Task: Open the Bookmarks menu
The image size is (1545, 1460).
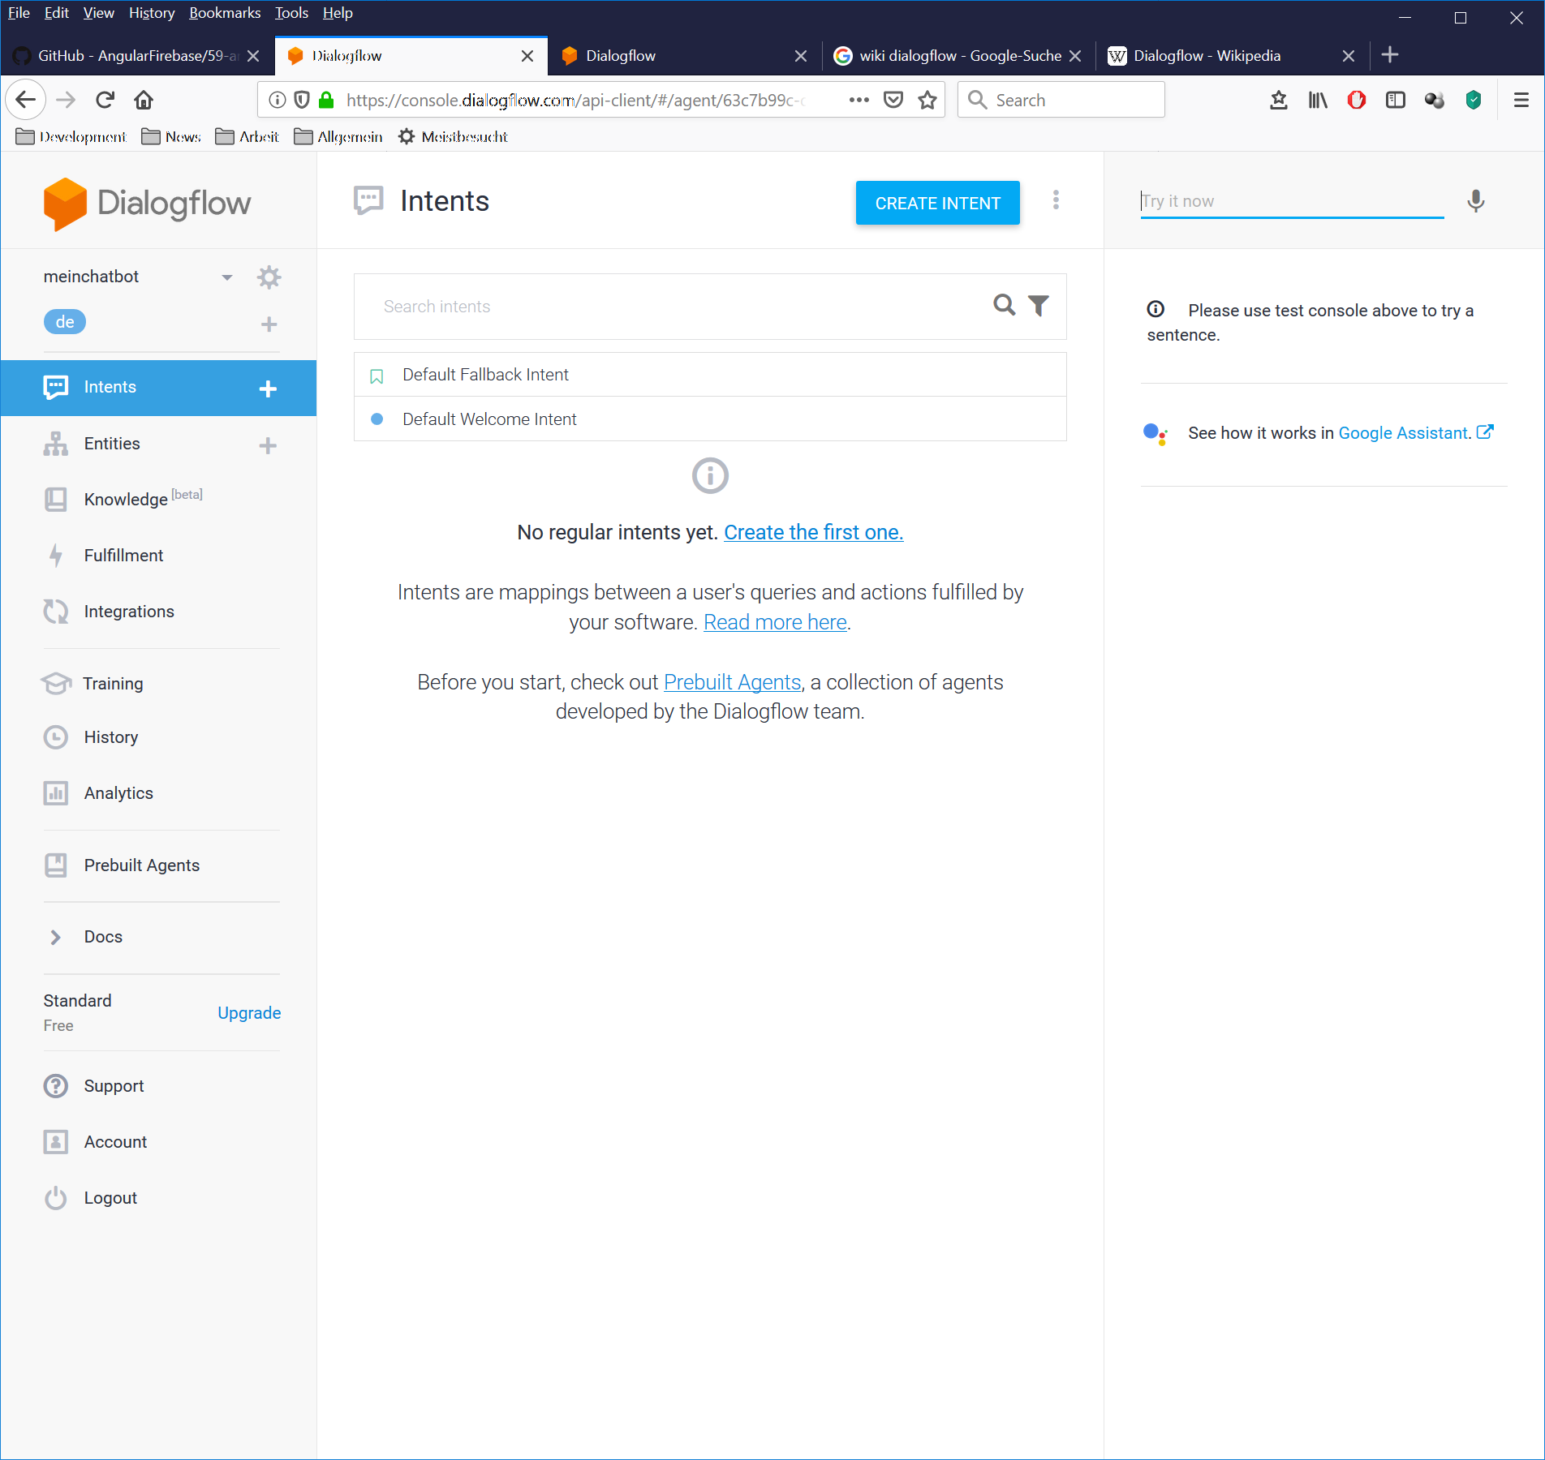Action: (x=225, y=13)
